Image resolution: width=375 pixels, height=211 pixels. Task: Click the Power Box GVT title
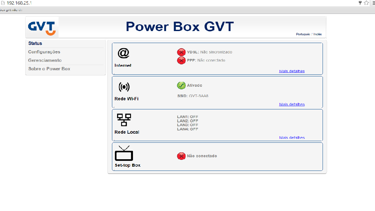(180, 27)
